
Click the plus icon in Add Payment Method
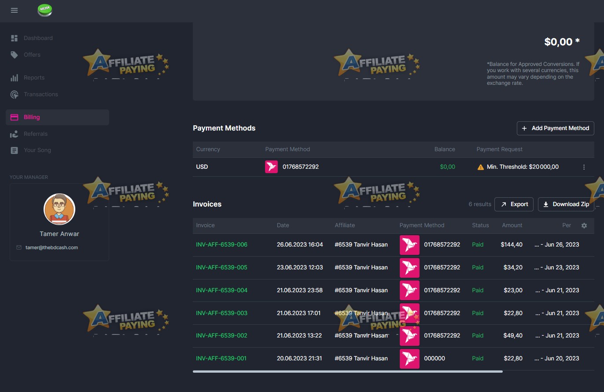click(524, 128)
